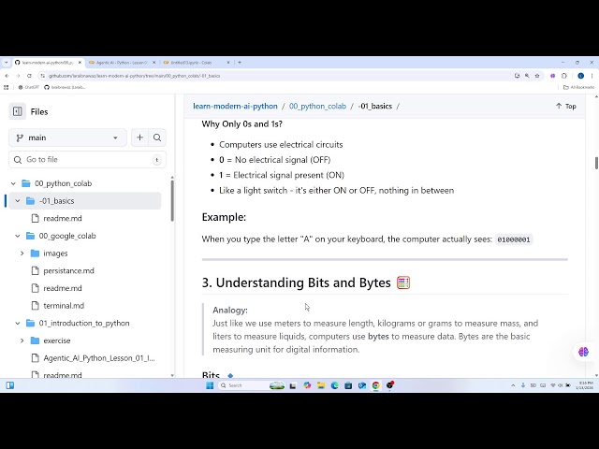Image resolution: width=599 pixels, height=449 pixels.
Task: Open the Chrome profile avatar
Action: (580, 76)
